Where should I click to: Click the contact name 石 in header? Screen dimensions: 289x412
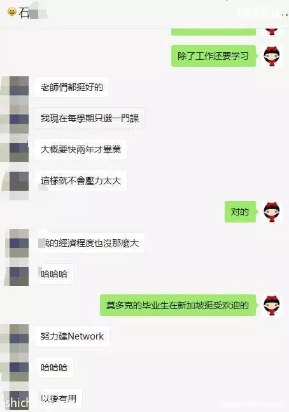[x=24, y=13]
